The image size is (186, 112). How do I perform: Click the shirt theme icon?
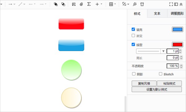(142, 4)
